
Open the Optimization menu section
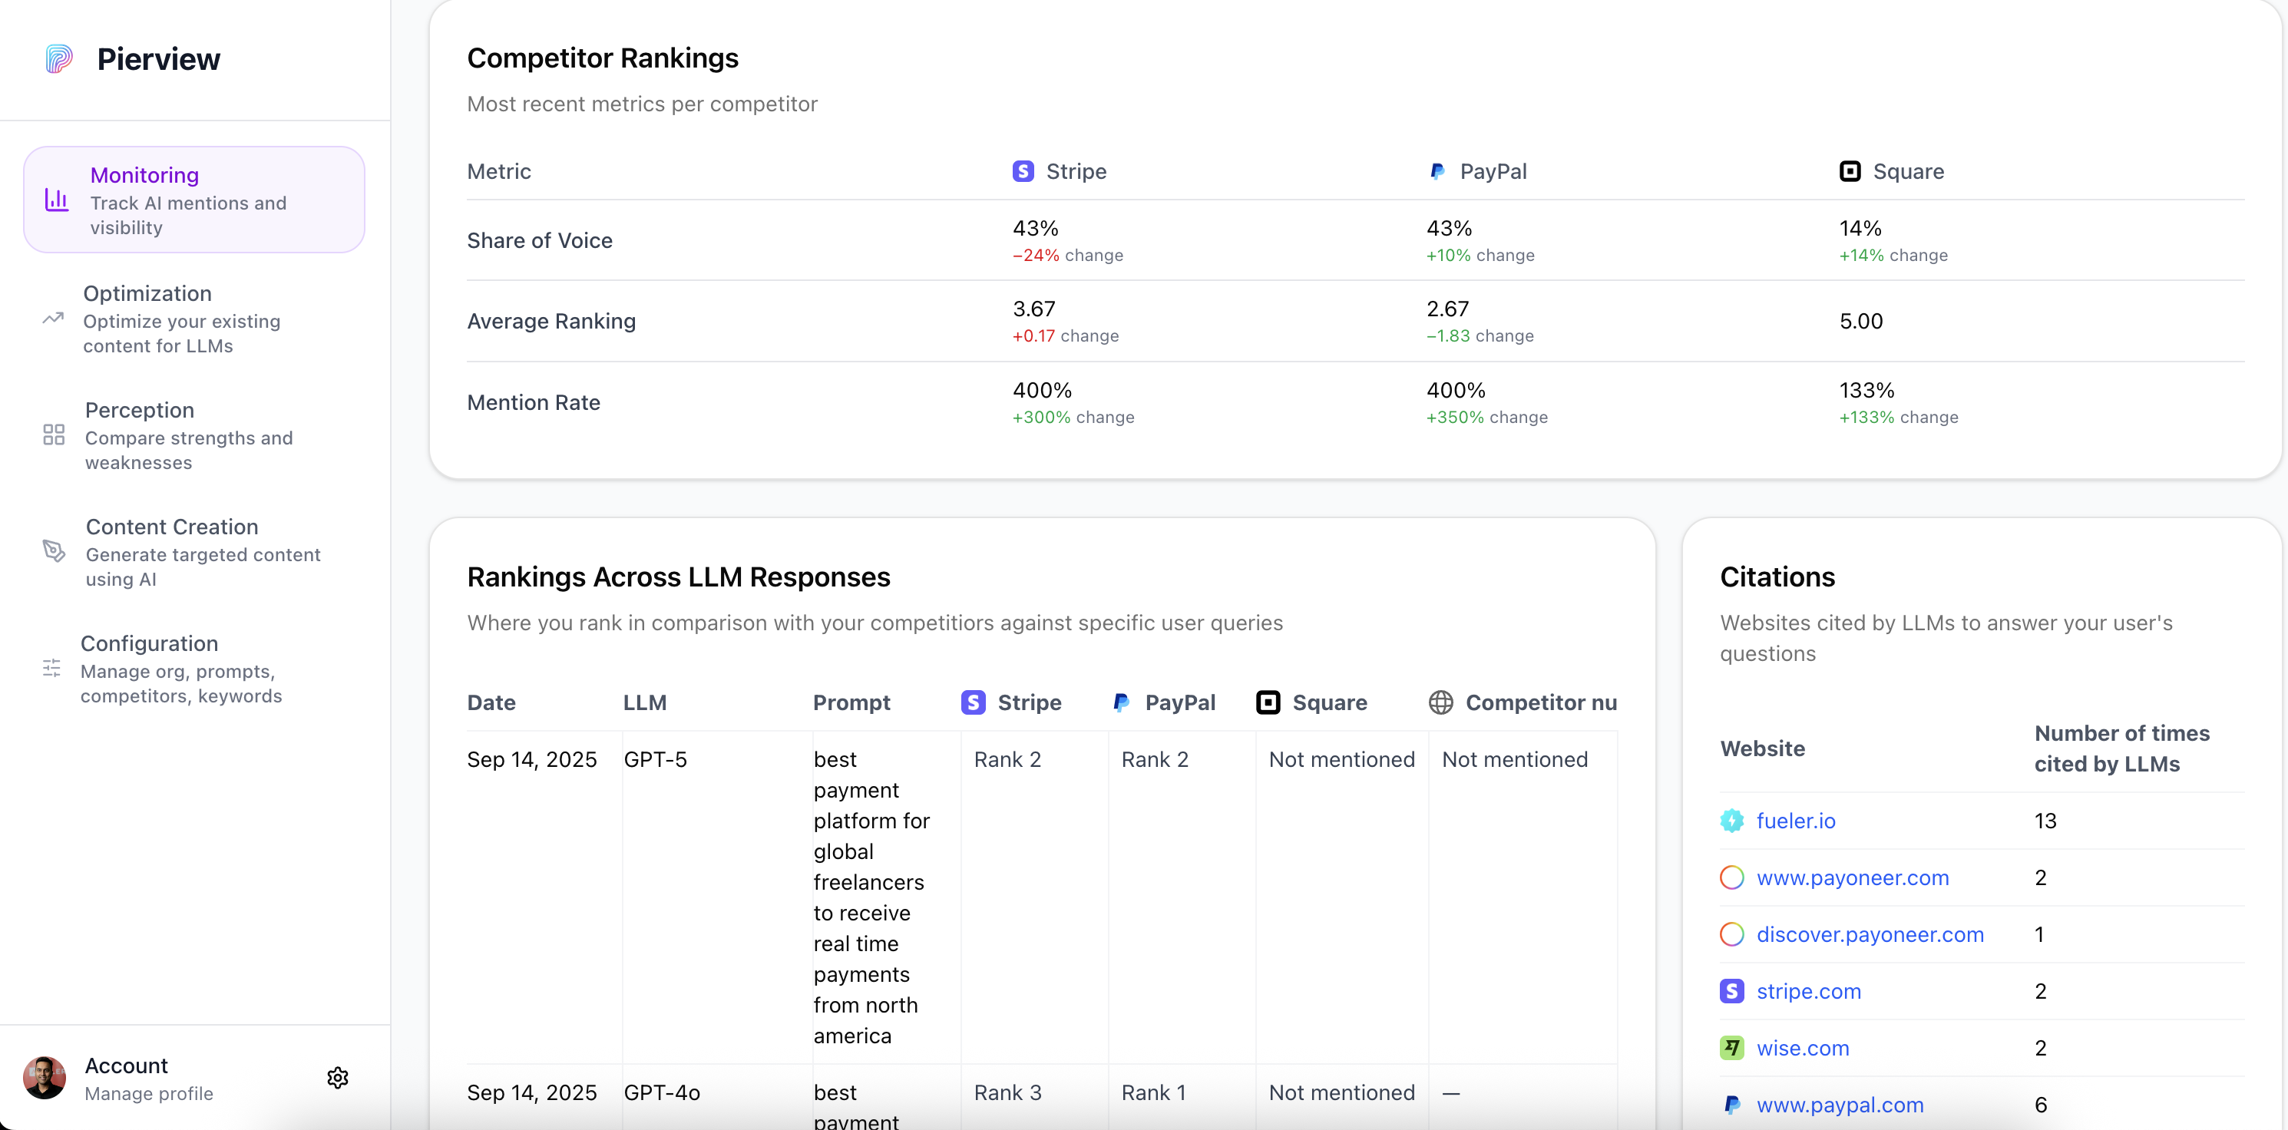[147, 293]
